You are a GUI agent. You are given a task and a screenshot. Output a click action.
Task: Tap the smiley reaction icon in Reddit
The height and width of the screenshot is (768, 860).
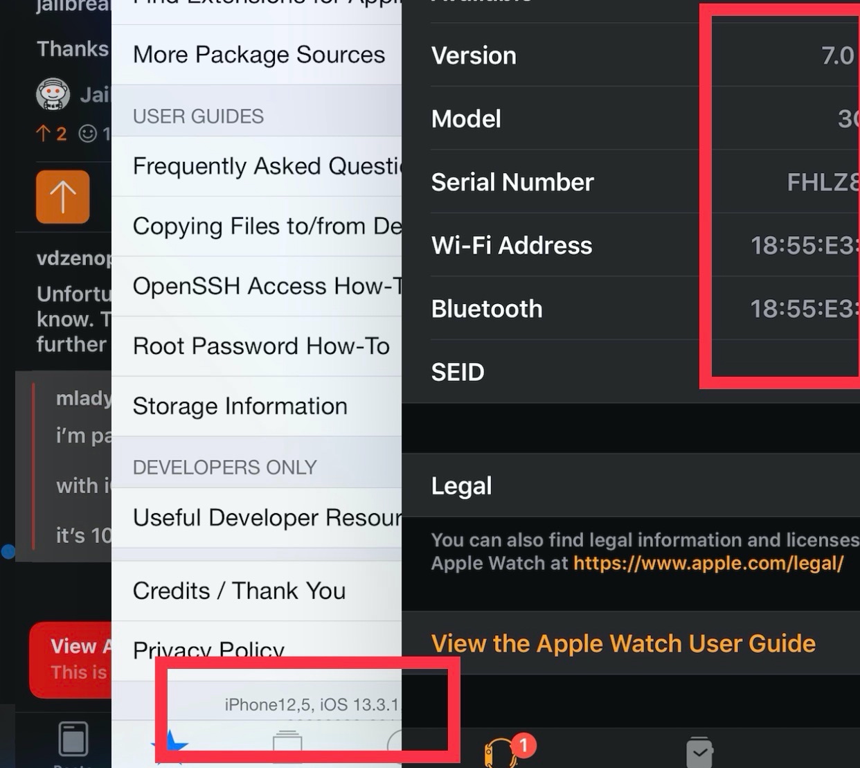tap(88, 133)
